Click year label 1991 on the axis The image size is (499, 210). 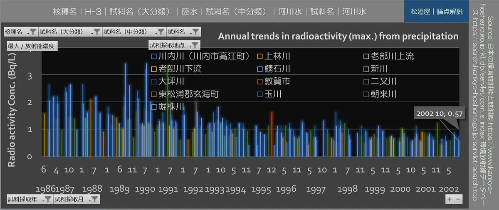[168, 190]
